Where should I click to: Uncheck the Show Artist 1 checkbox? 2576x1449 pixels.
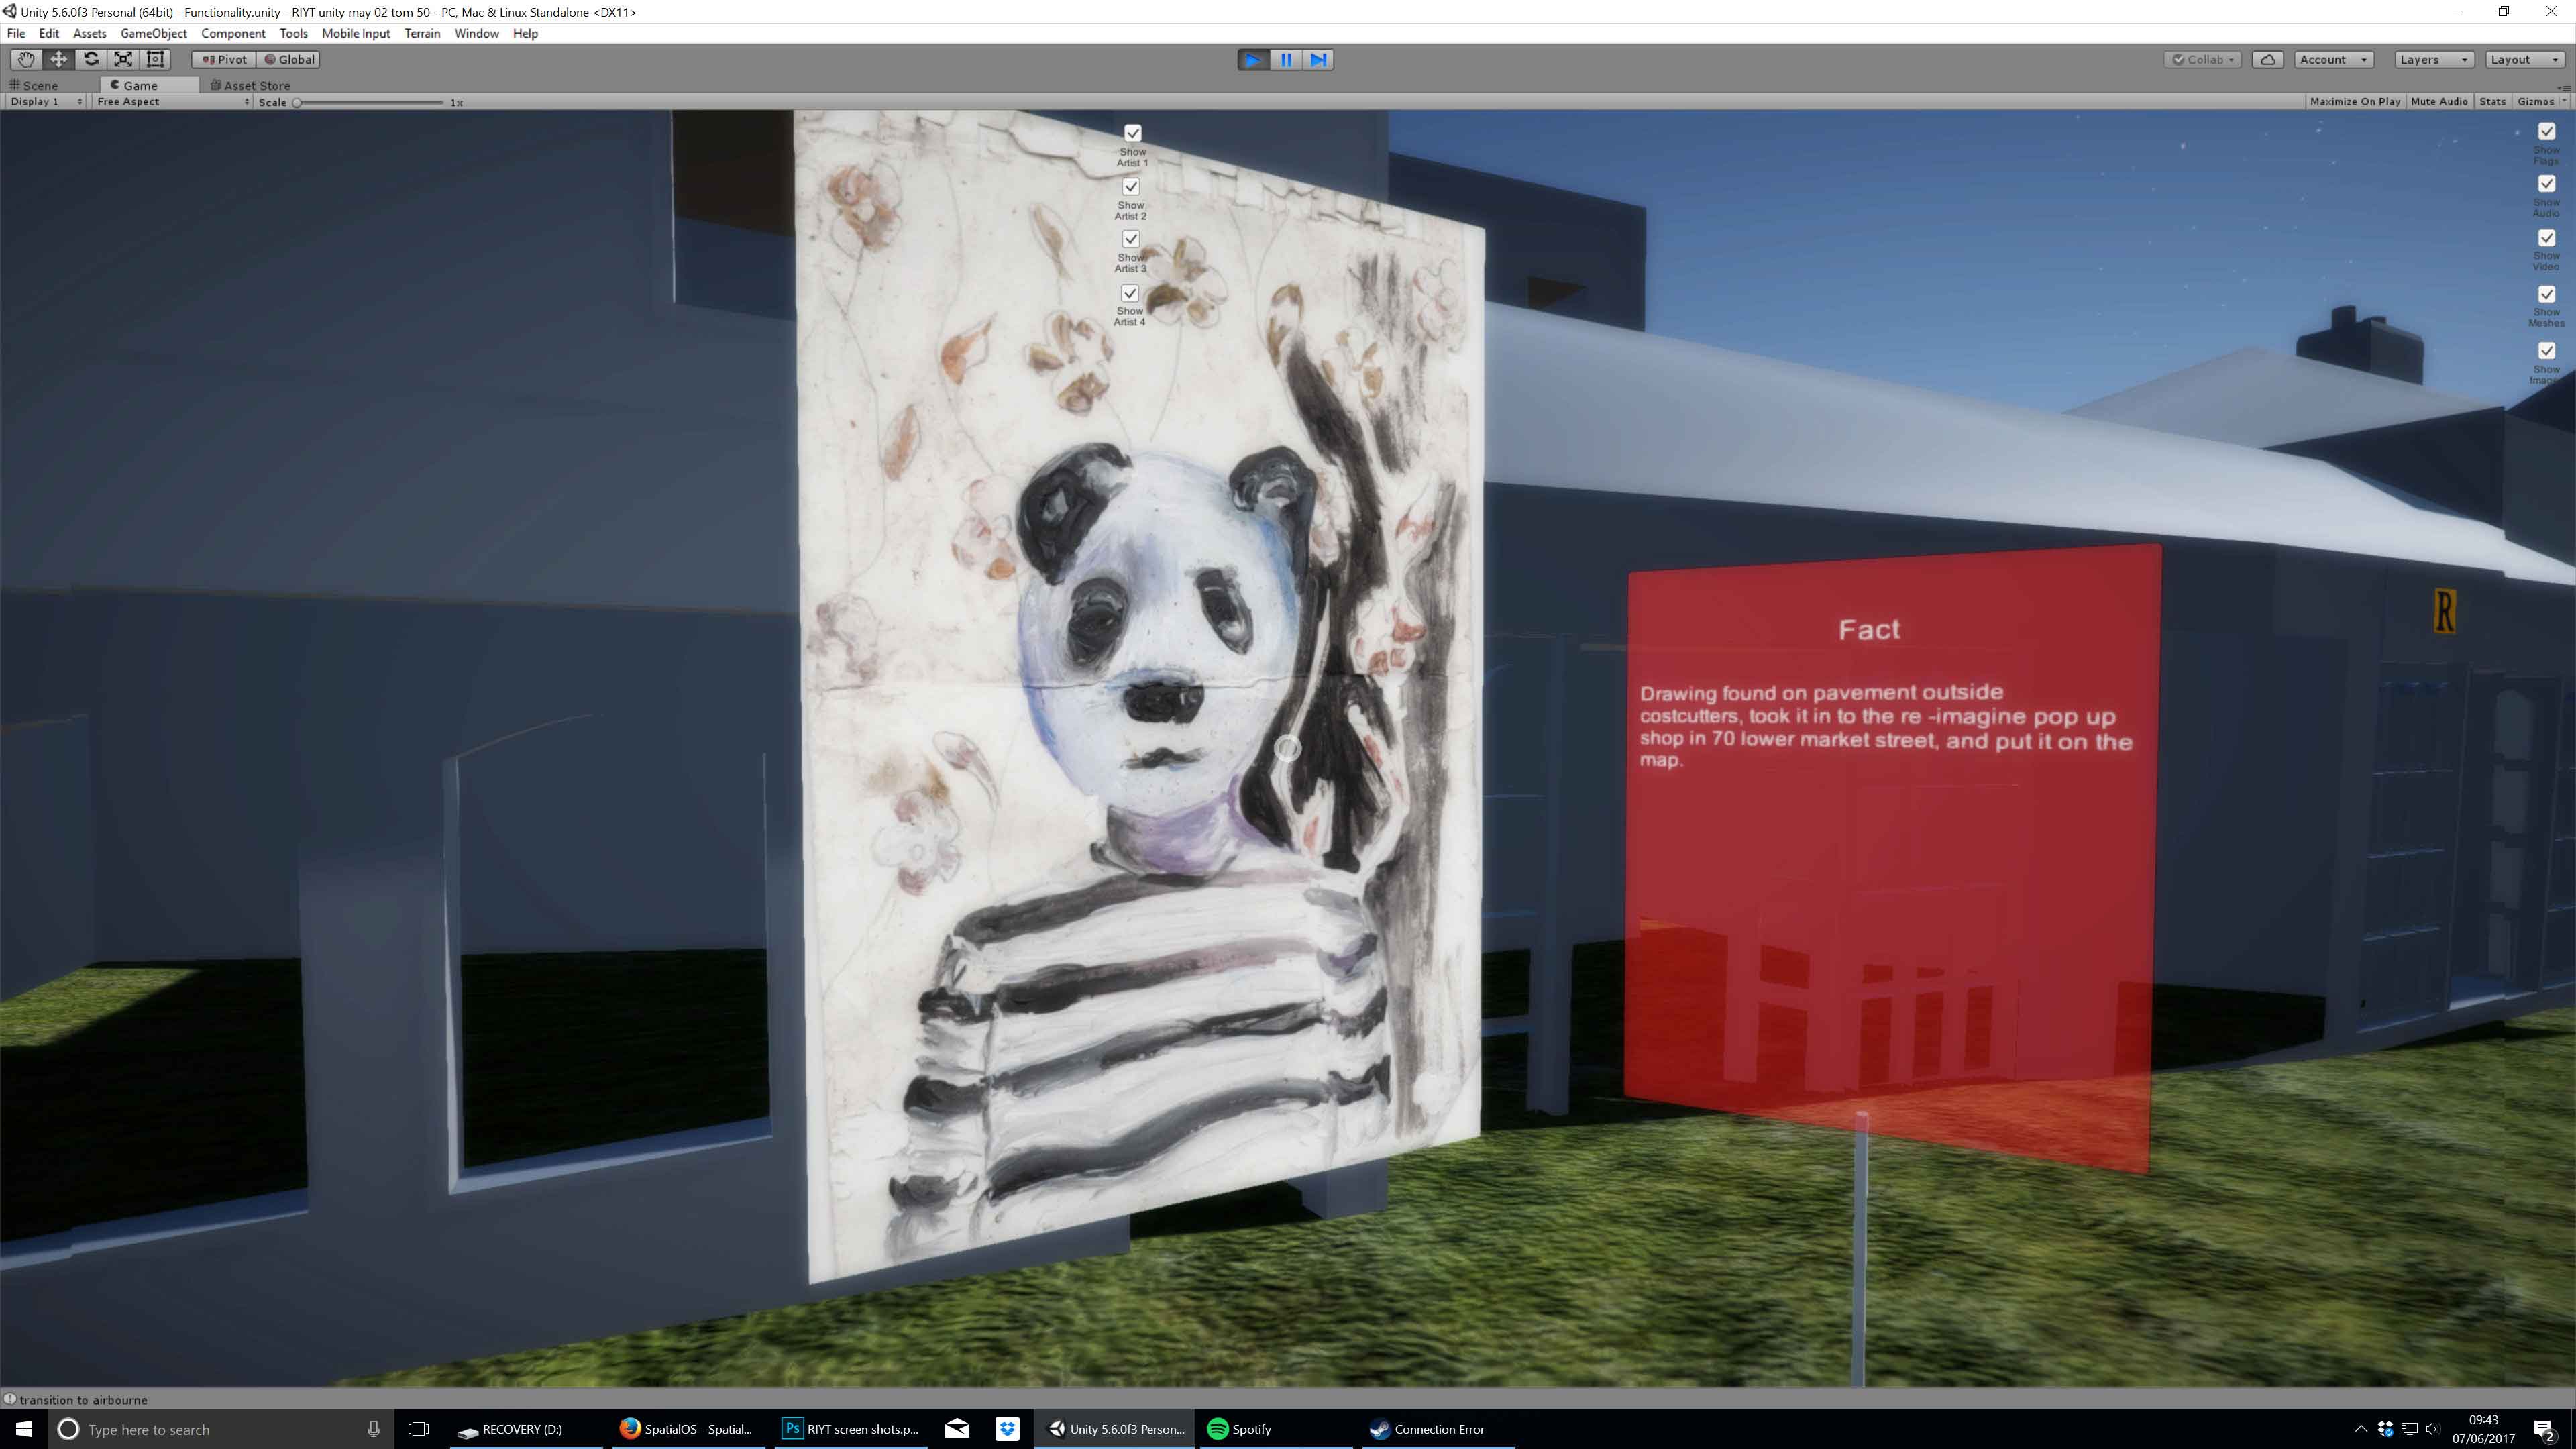point(1132,133)
